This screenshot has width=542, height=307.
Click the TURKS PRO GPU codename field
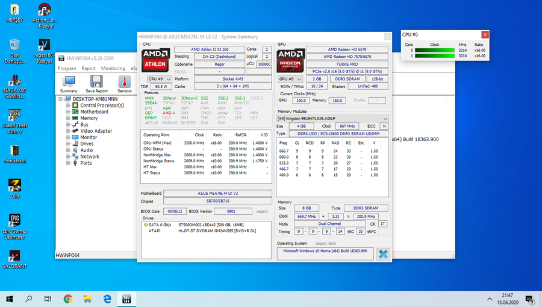[x=347, y=64]
